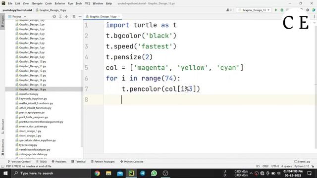
Task: Click the Expand All icon in Project panel
Action: coord(60,16)
